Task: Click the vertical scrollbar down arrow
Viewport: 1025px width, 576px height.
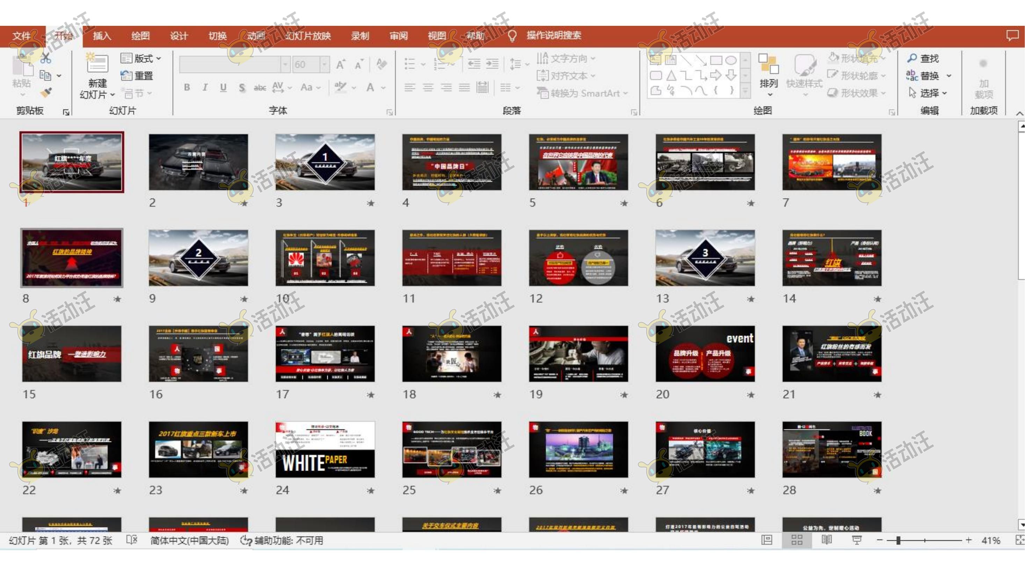Action: 1021,525
